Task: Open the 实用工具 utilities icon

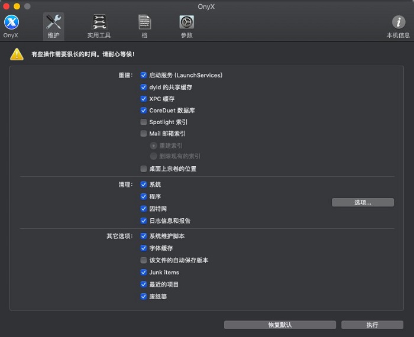Action: pyautogui.click(x=99, y=22)
